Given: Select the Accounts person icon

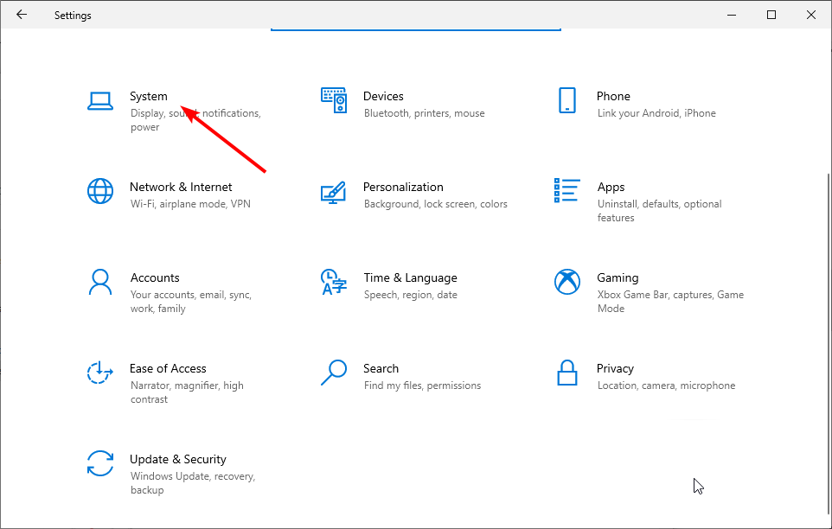Looking at the screenshot, I should [x=100, y=282].
